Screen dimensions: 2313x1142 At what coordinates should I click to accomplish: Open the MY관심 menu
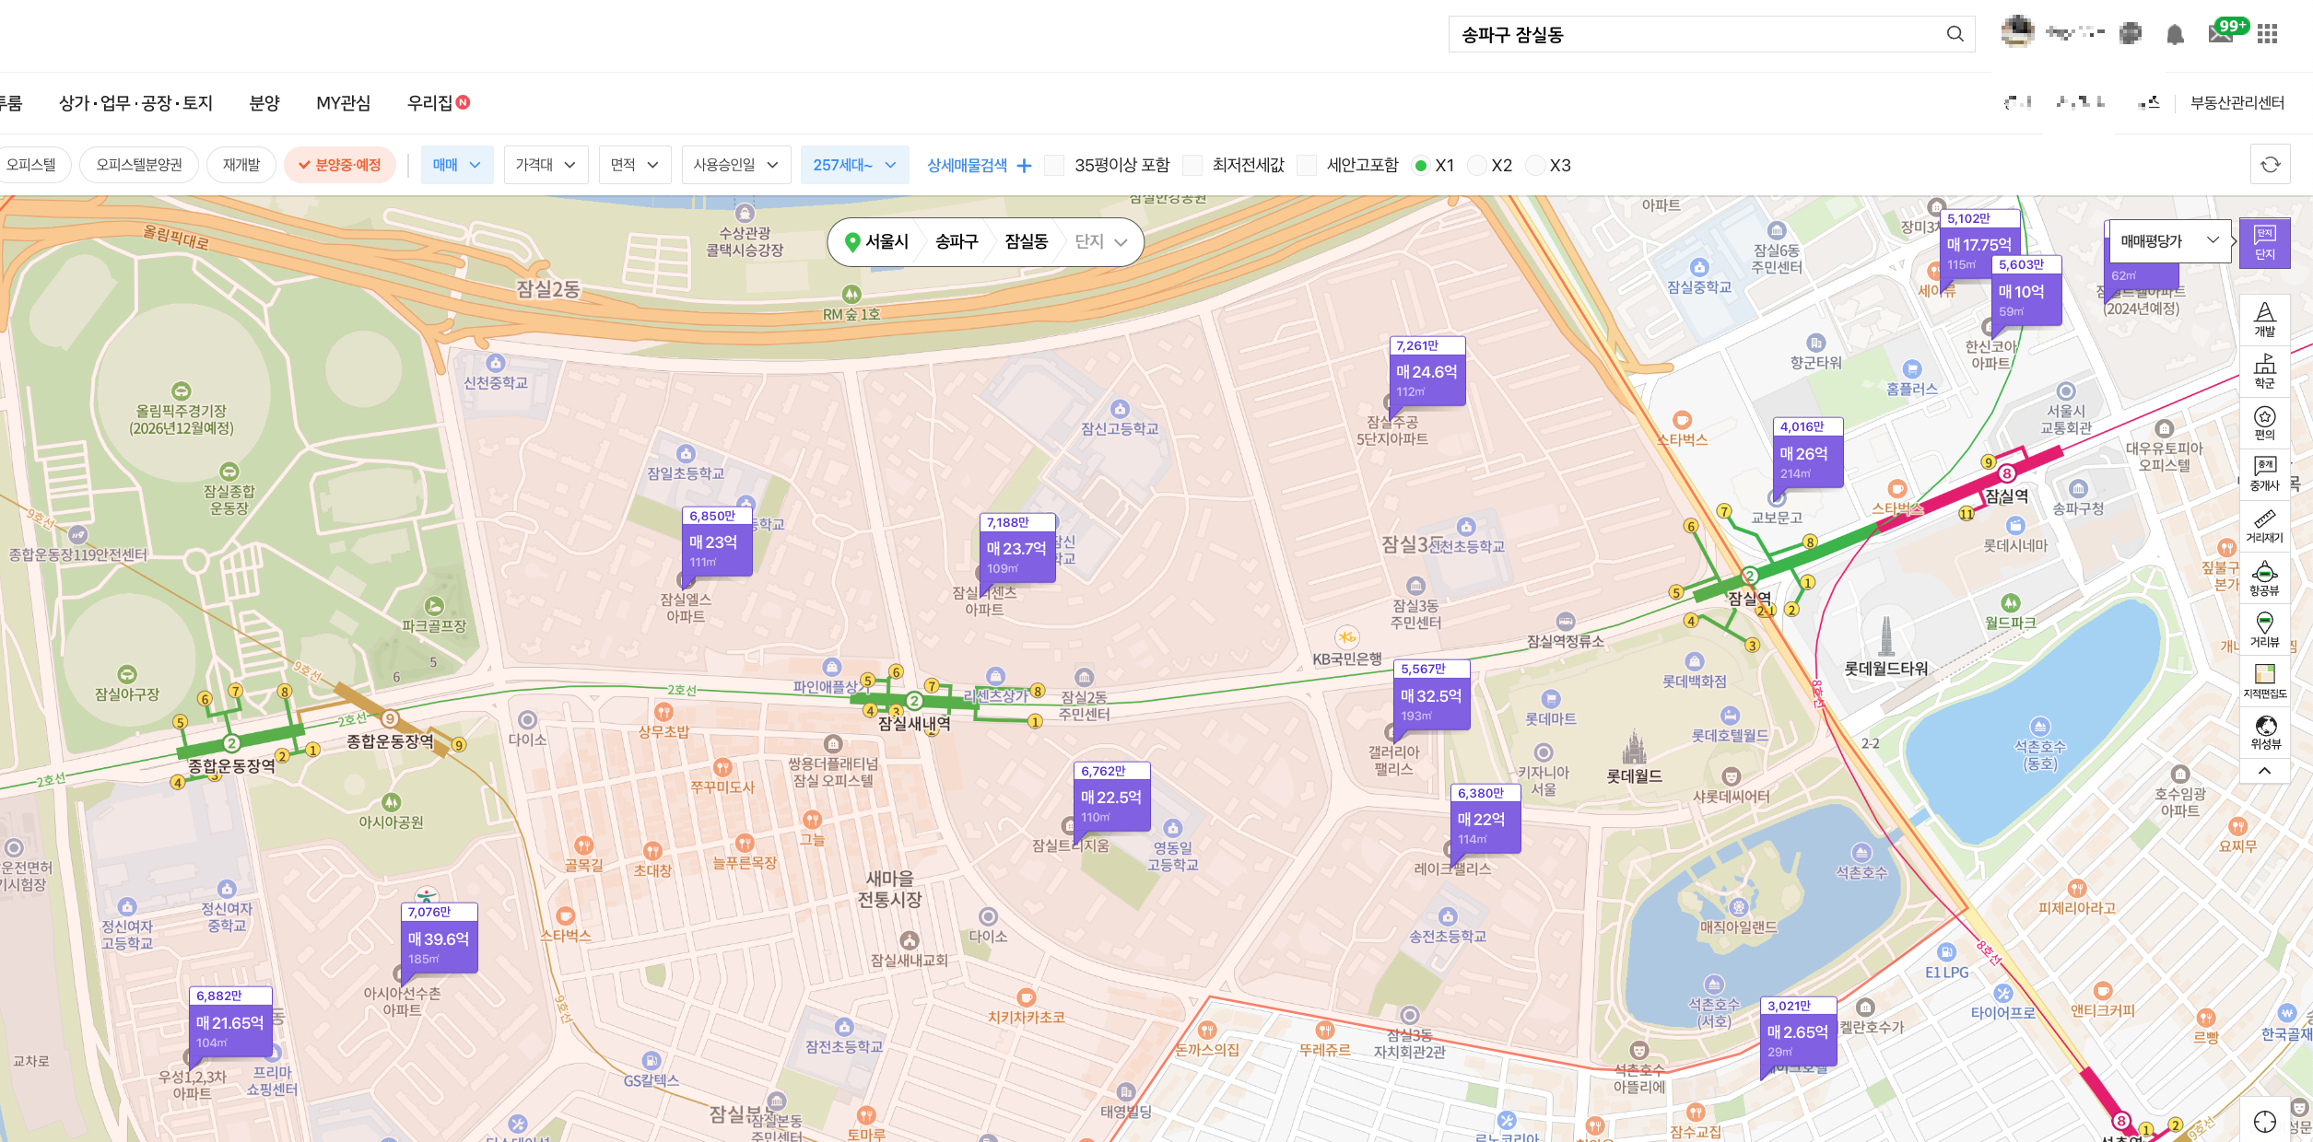[x=343, y=103]
